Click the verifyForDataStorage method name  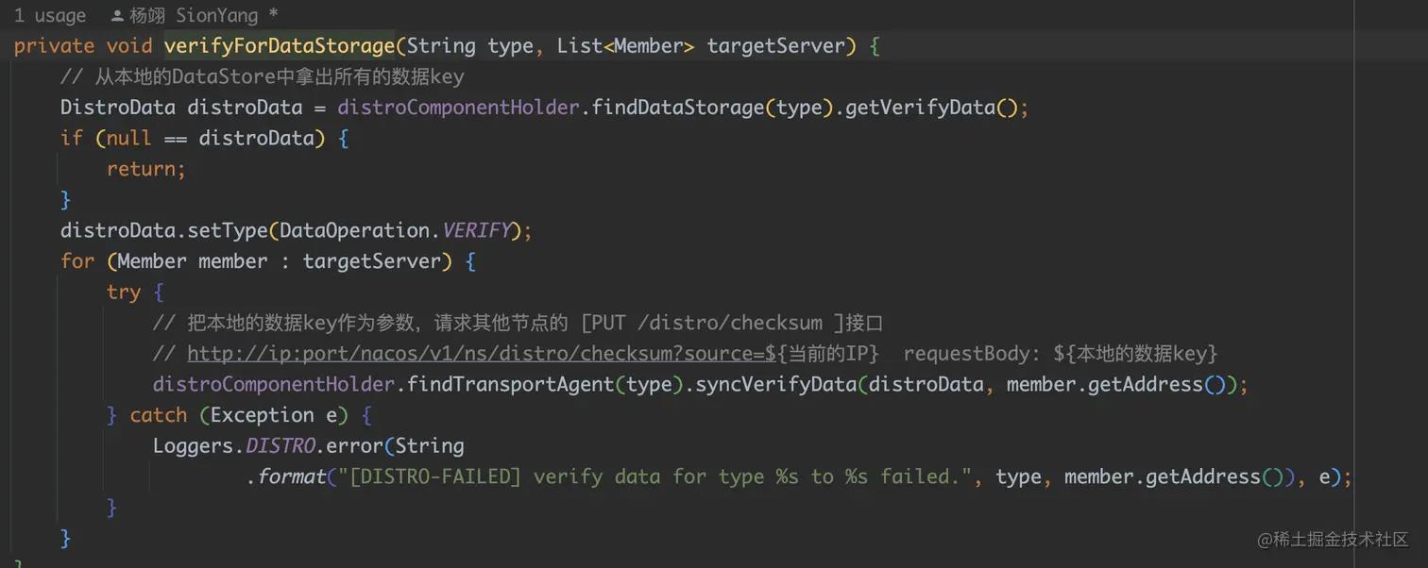[280, 46]
